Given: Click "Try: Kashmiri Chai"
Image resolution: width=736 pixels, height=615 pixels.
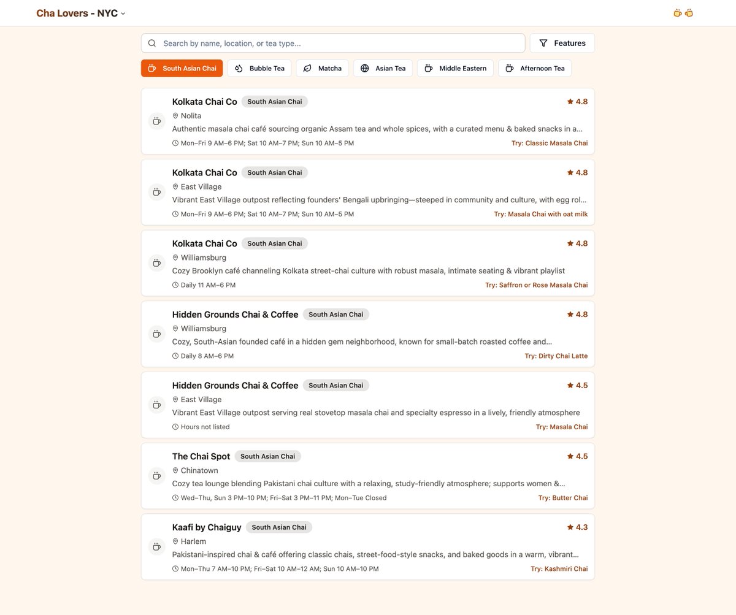Looking at the screenshot, I should click(559, 569).
